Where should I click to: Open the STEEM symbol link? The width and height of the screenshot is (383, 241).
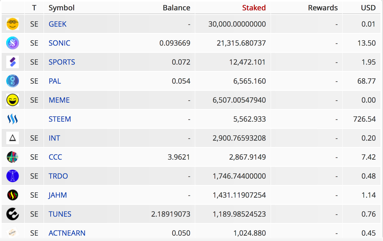coord(60,119)
